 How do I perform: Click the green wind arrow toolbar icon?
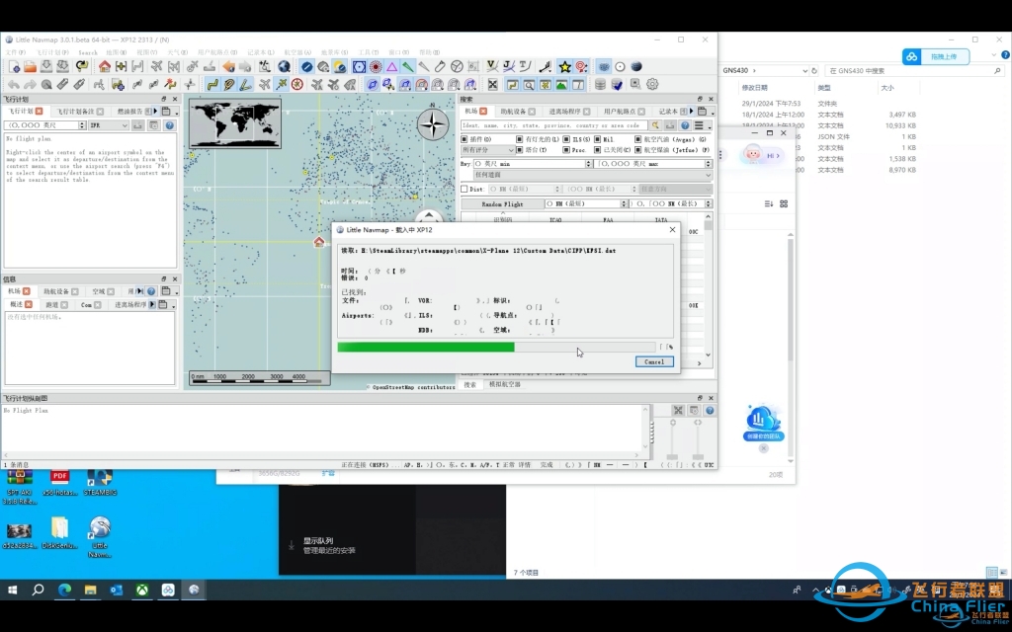(x=408, y=66)
